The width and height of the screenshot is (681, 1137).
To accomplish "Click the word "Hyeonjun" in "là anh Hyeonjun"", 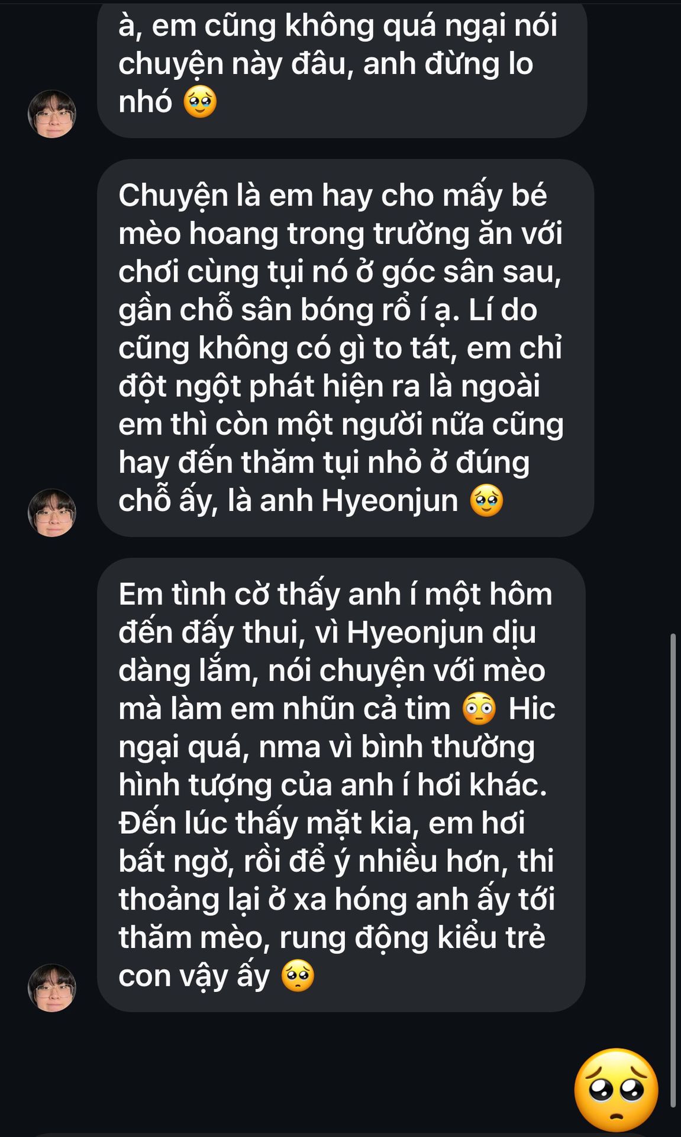I will (x=390, y=501).
